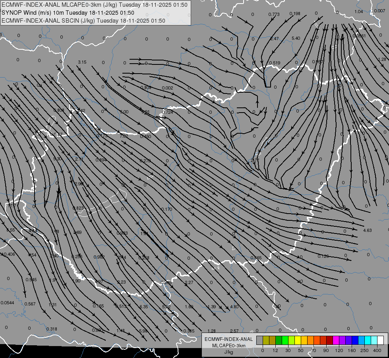Click the lime yellow-green legend swatch
389x358 pixels.
coord(291,340)
